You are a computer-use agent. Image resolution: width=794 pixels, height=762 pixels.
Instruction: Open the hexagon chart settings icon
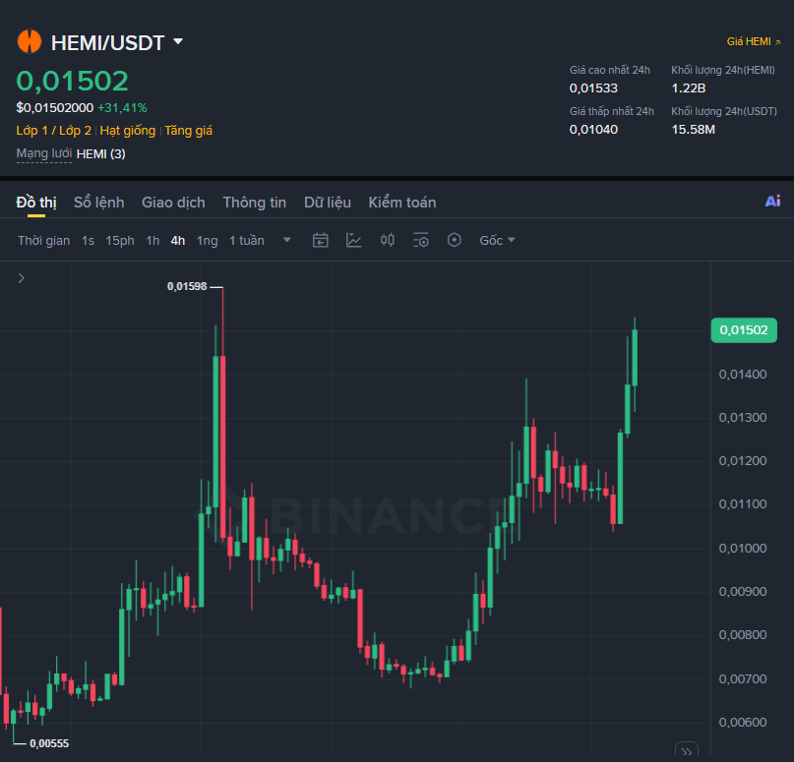455,240
